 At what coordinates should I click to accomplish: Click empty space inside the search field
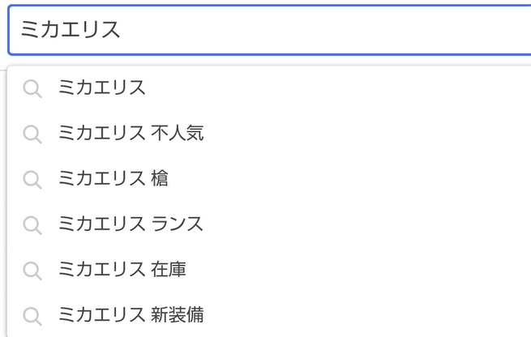pos(325,30)
